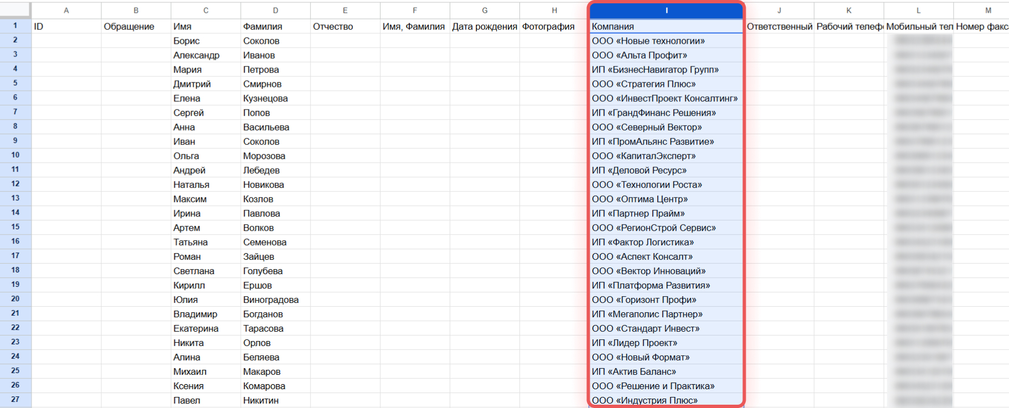Image resolution: width=1009 pixels, height=408 pixels.
Task: Click the 'Фамилия' header cell
Action: tap(275, 27)
